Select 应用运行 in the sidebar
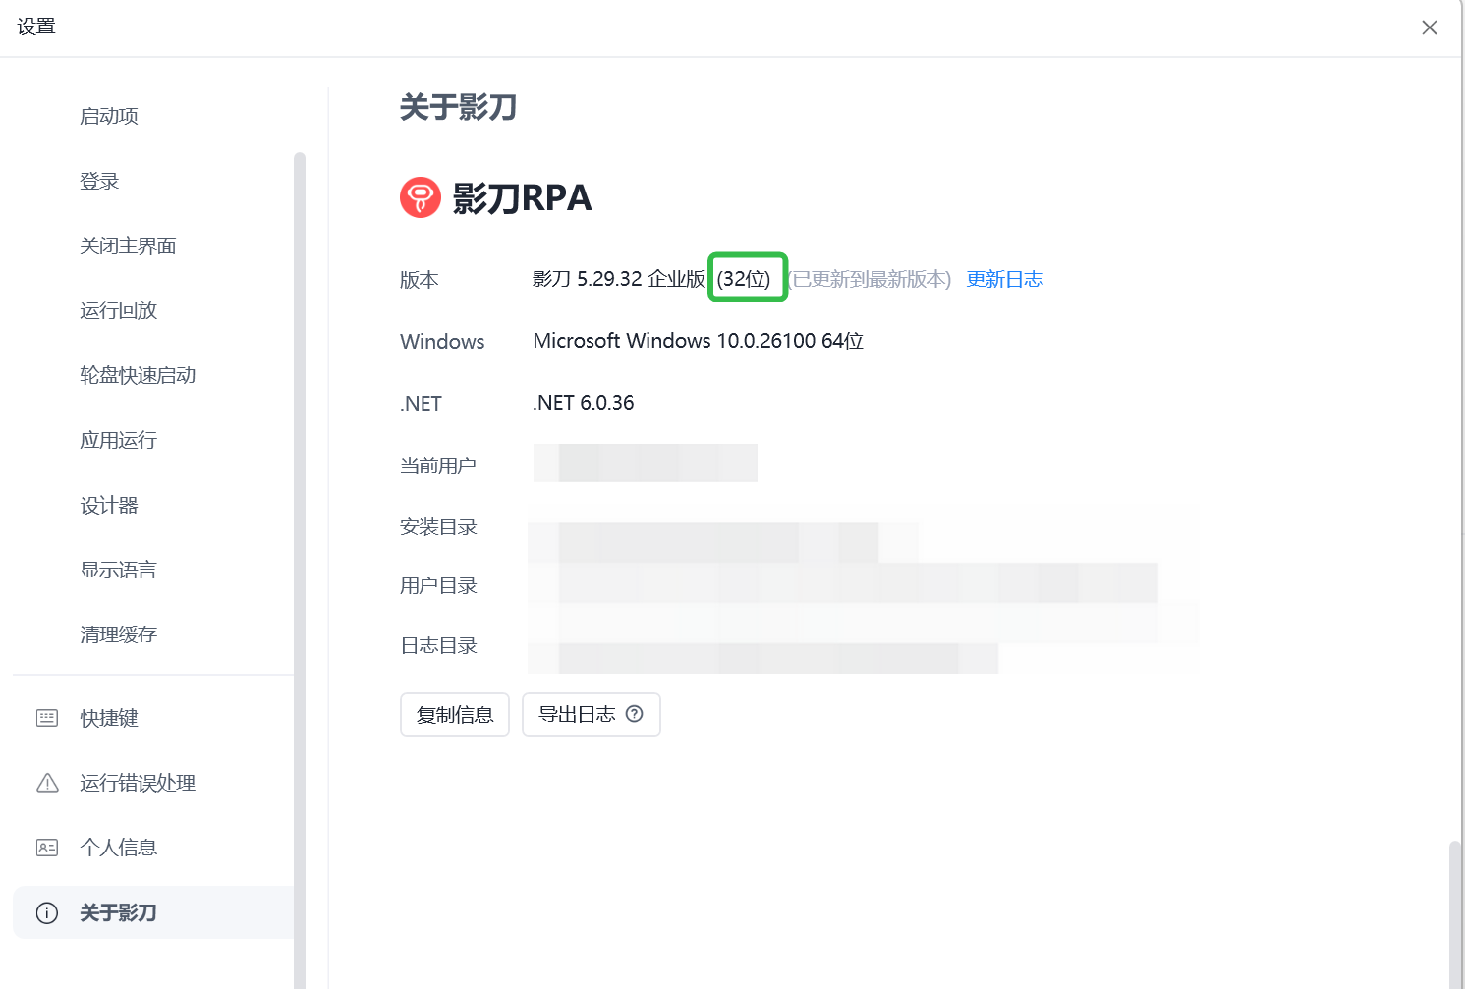Screen dimensions: 1465x989 point(119,440)
